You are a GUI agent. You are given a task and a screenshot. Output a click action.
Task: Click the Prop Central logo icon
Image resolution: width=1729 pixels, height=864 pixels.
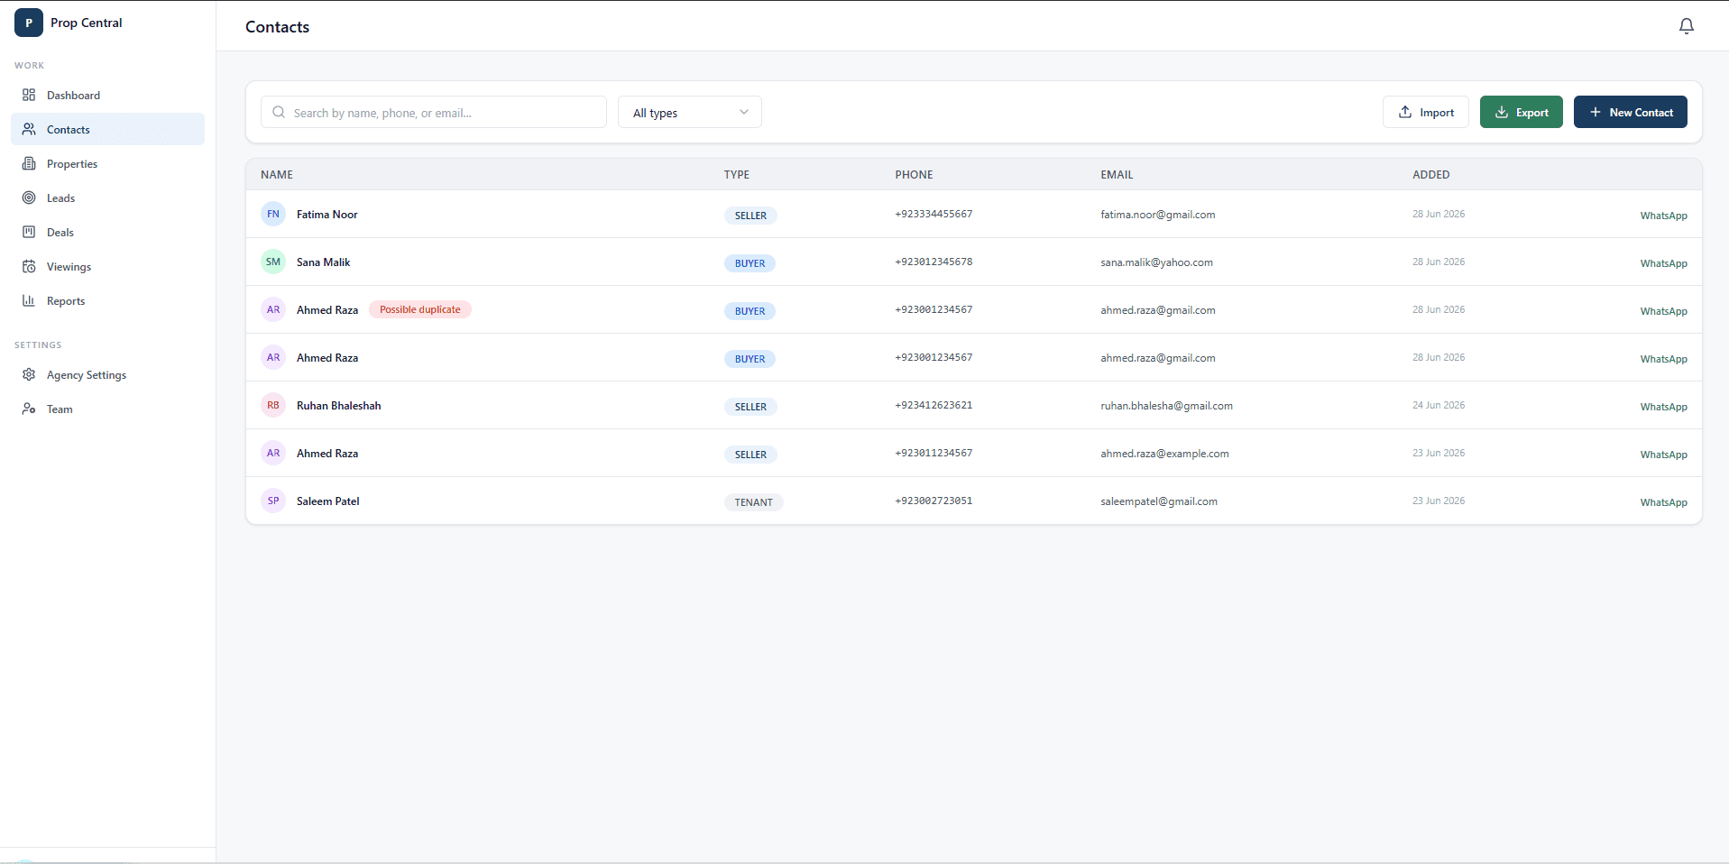[x=29, y=23]
